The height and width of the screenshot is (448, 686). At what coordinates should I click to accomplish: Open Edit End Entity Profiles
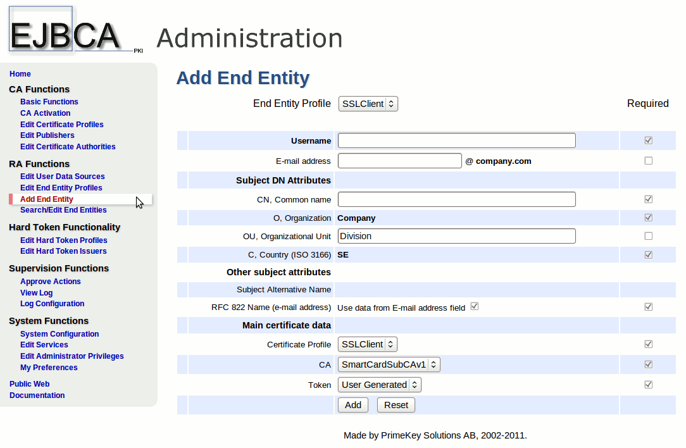[61, 188]
